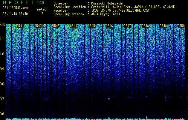Select the file name 0511180540.png
Screen dimensions: 188x120
pyautogui.click(x=15, y=8)
